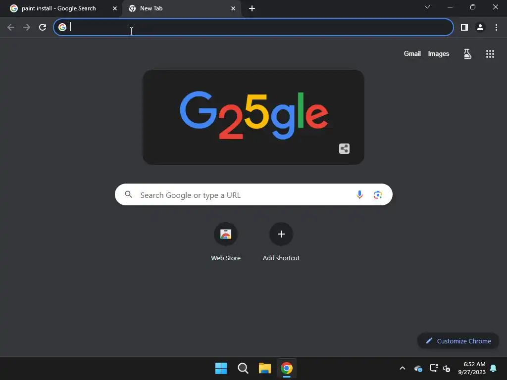Open Search Labs flask icon
This screenshot has height=380, width=507.
pos(467,53)
